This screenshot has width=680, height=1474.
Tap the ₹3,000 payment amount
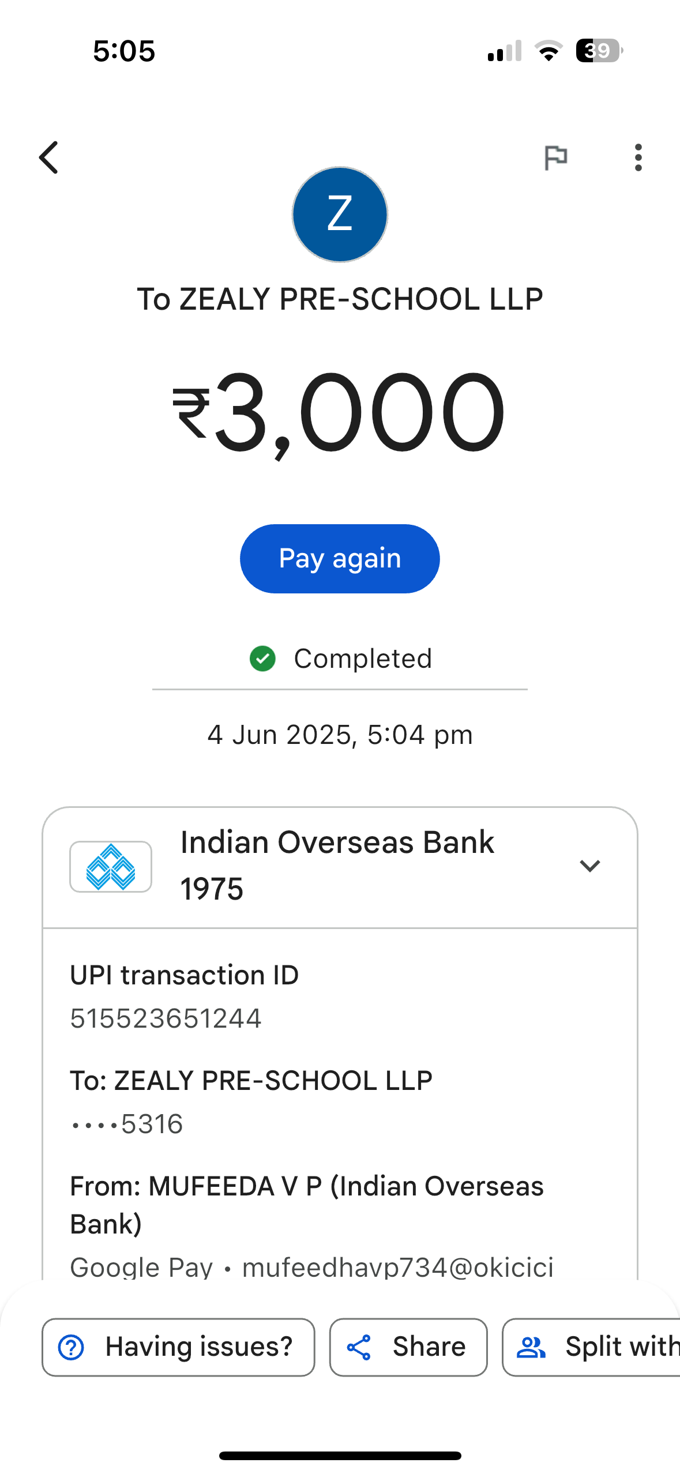pyautogui.click(x=340, y=412)
